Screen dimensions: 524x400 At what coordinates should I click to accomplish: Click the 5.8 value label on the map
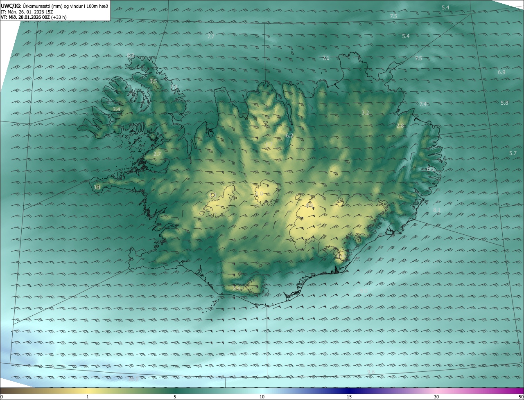[x=504, y=103]
